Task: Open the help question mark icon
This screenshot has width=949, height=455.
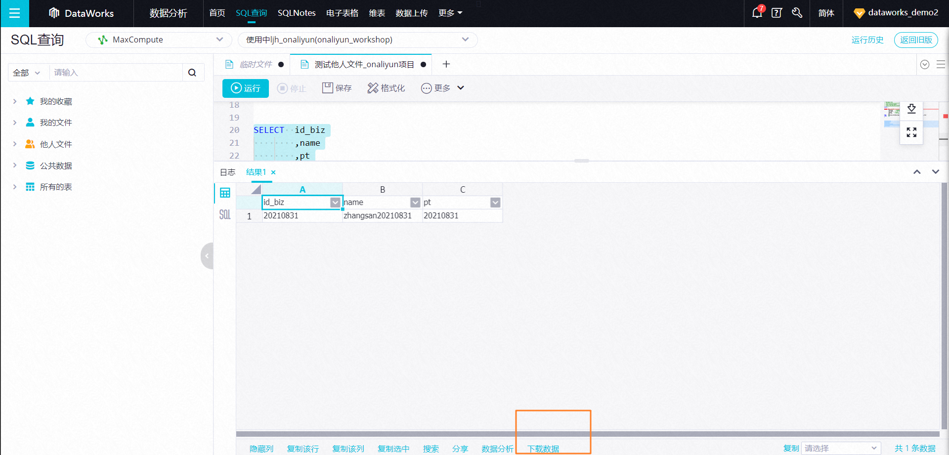Action: pos(776,13)
